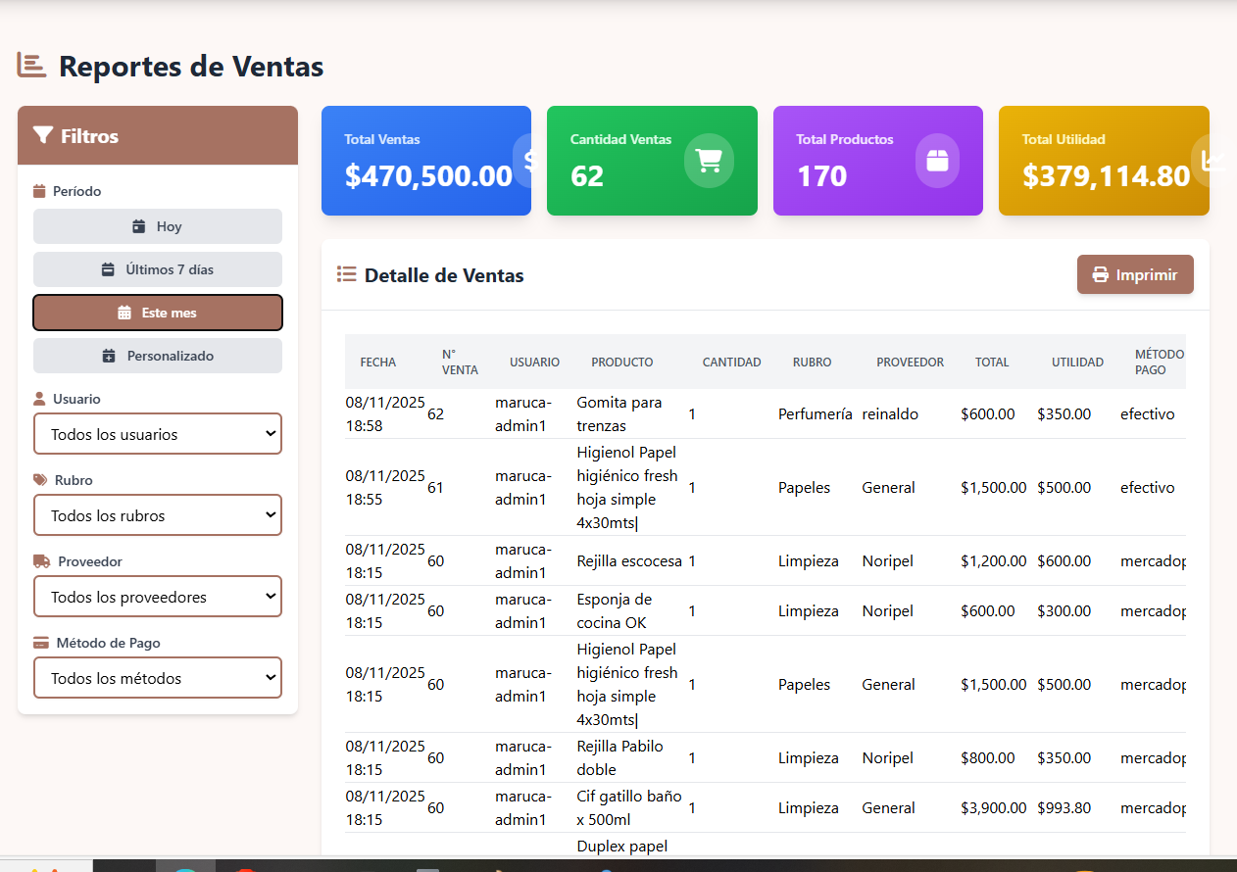1237x872 pixels.
Task: Expand the Todos los rubros dropdown
Action: click(x=158, y=515)
